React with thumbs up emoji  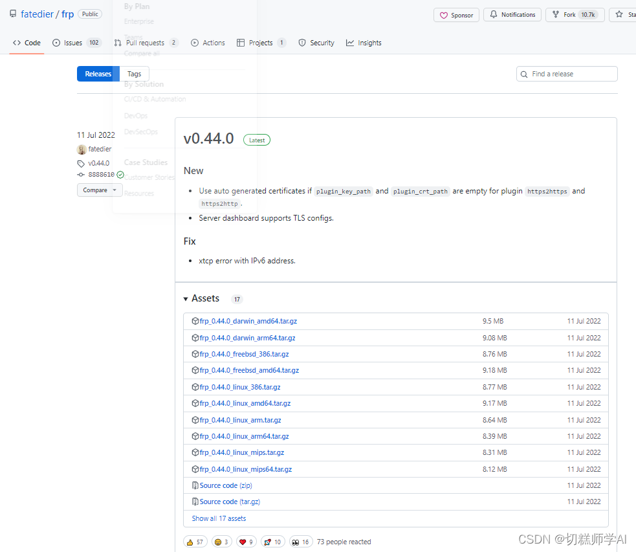(195, 542)
